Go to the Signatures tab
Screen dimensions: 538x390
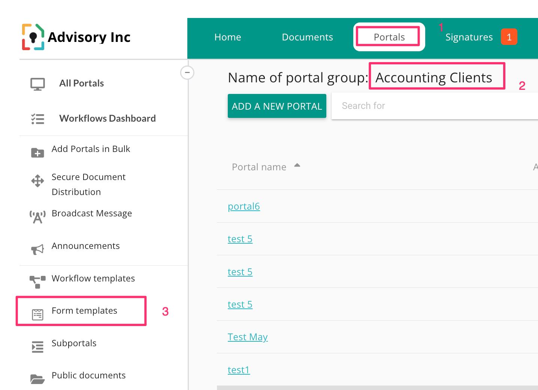[x=469, y=37]
